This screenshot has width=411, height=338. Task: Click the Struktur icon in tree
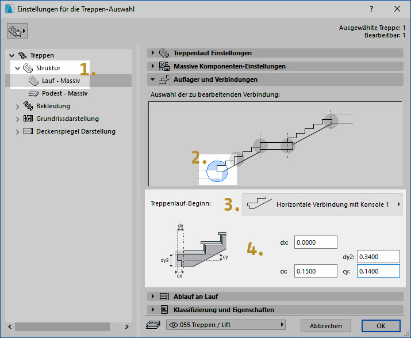click(28, 68)
